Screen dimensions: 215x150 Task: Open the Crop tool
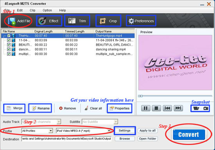(x=108, y=21)
